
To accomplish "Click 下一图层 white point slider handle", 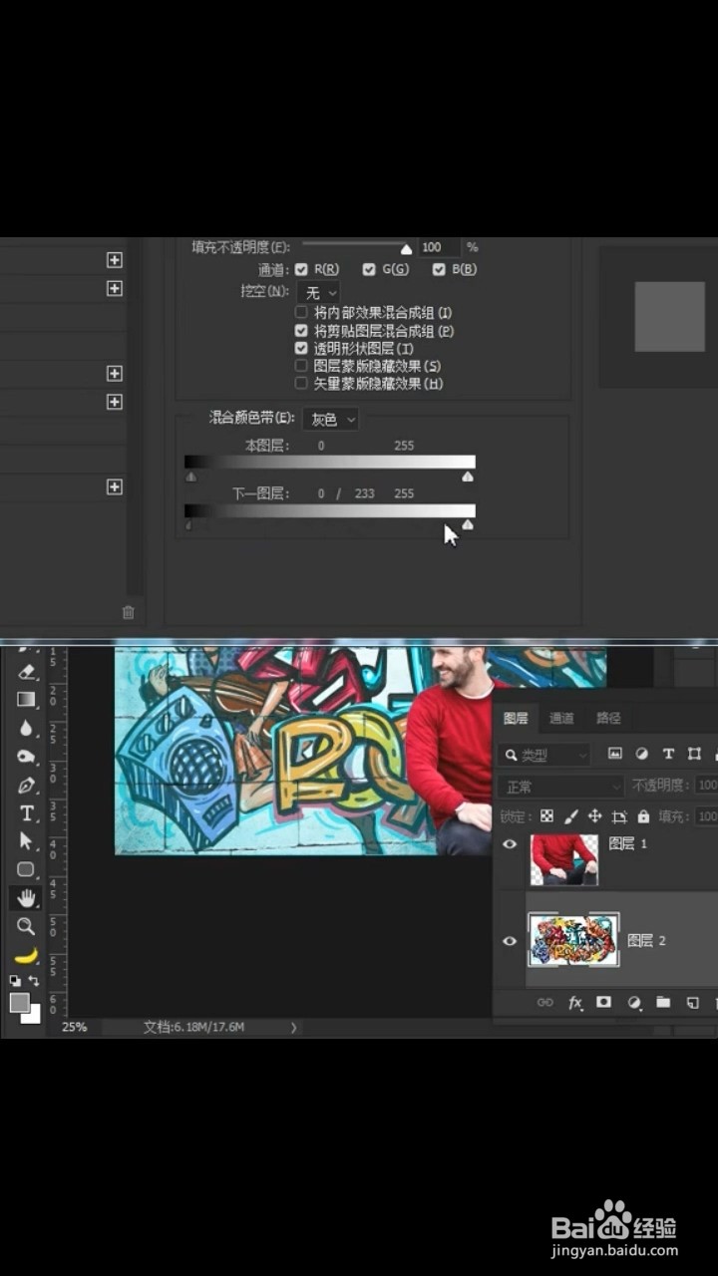I will point(468,524).
